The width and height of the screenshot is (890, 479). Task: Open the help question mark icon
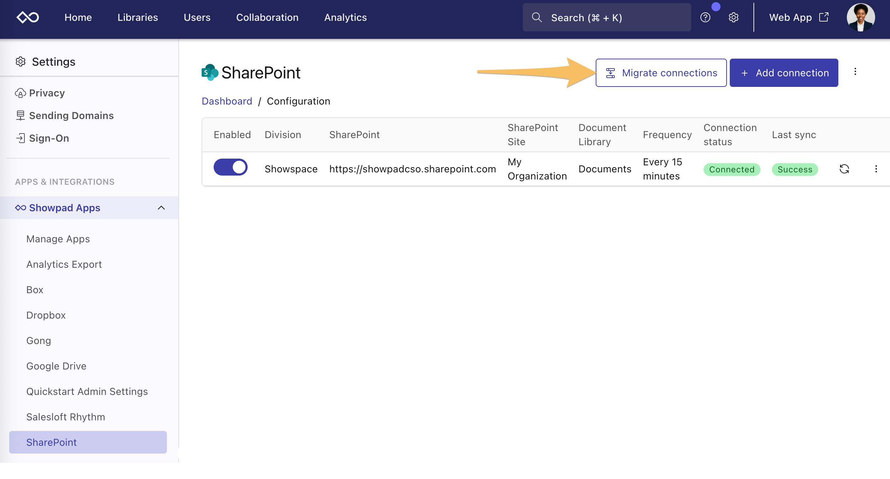click(705, 17)
